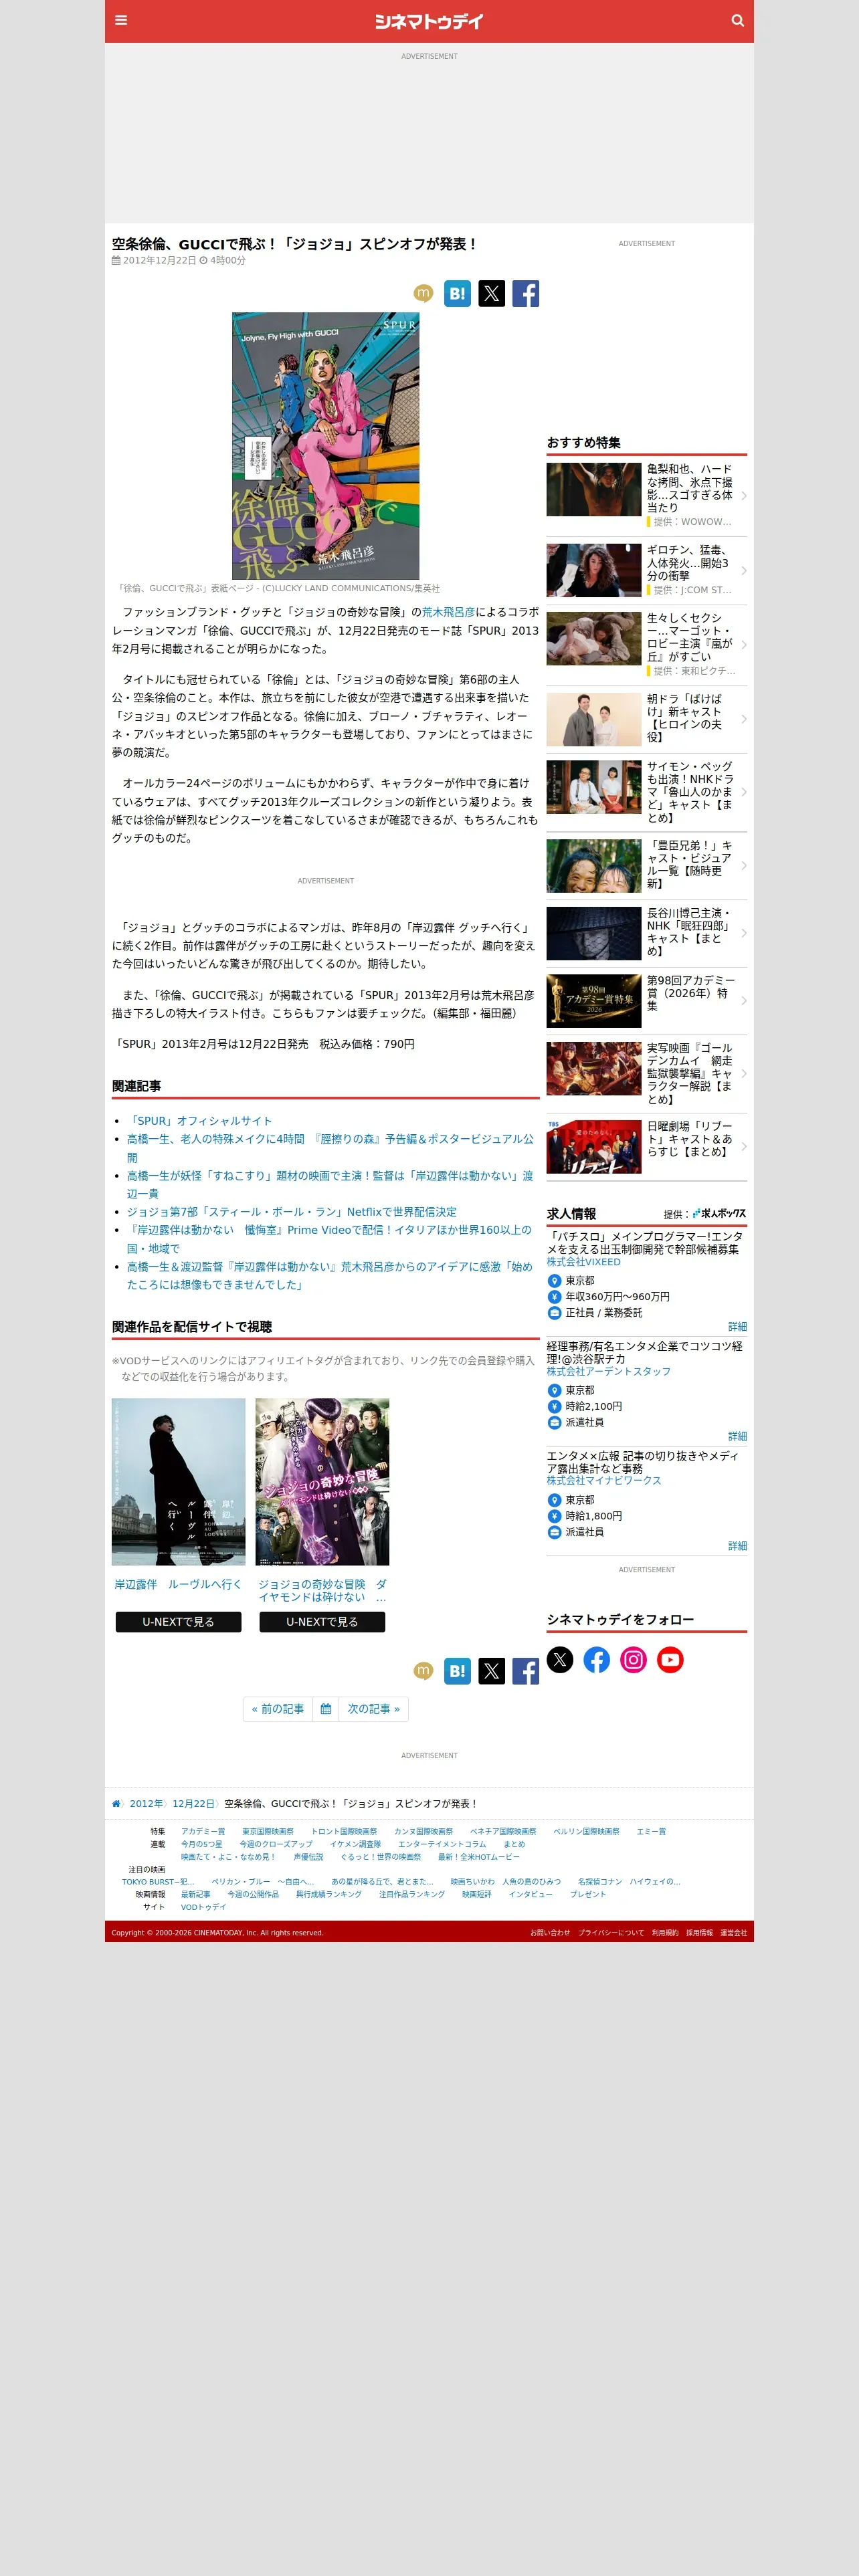This screenshot has height=2576, width=859.
Task: Open the 朝ドラ「ばけばけ」新キャスト feature
Action: pyautogui.click(x=646, y=719)
